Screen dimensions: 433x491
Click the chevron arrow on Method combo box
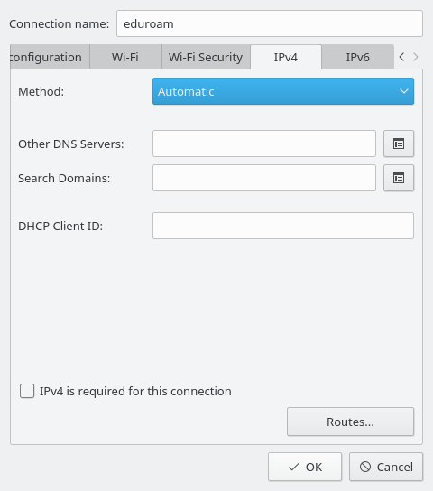point(404,91)
